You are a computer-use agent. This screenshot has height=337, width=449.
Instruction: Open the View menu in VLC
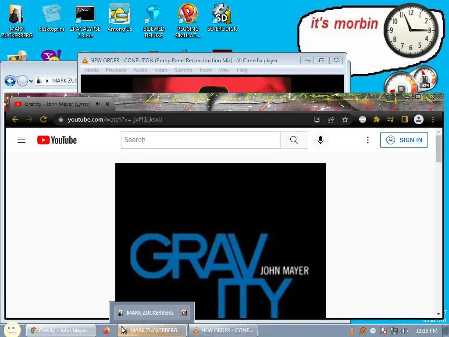pyautogui.click(x=224, y=70)
